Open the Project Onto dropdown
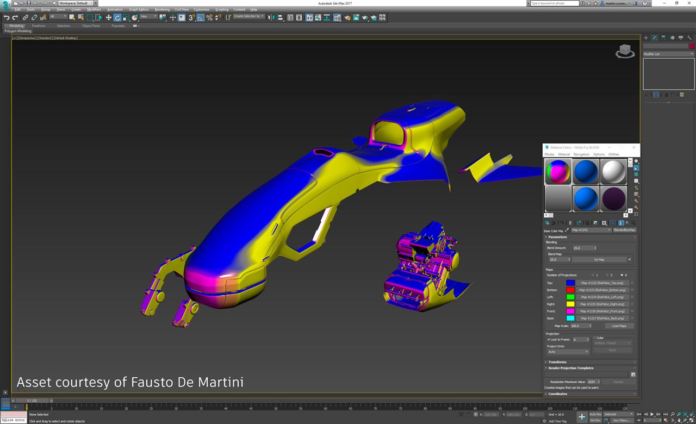 click(x=569, y=351)
